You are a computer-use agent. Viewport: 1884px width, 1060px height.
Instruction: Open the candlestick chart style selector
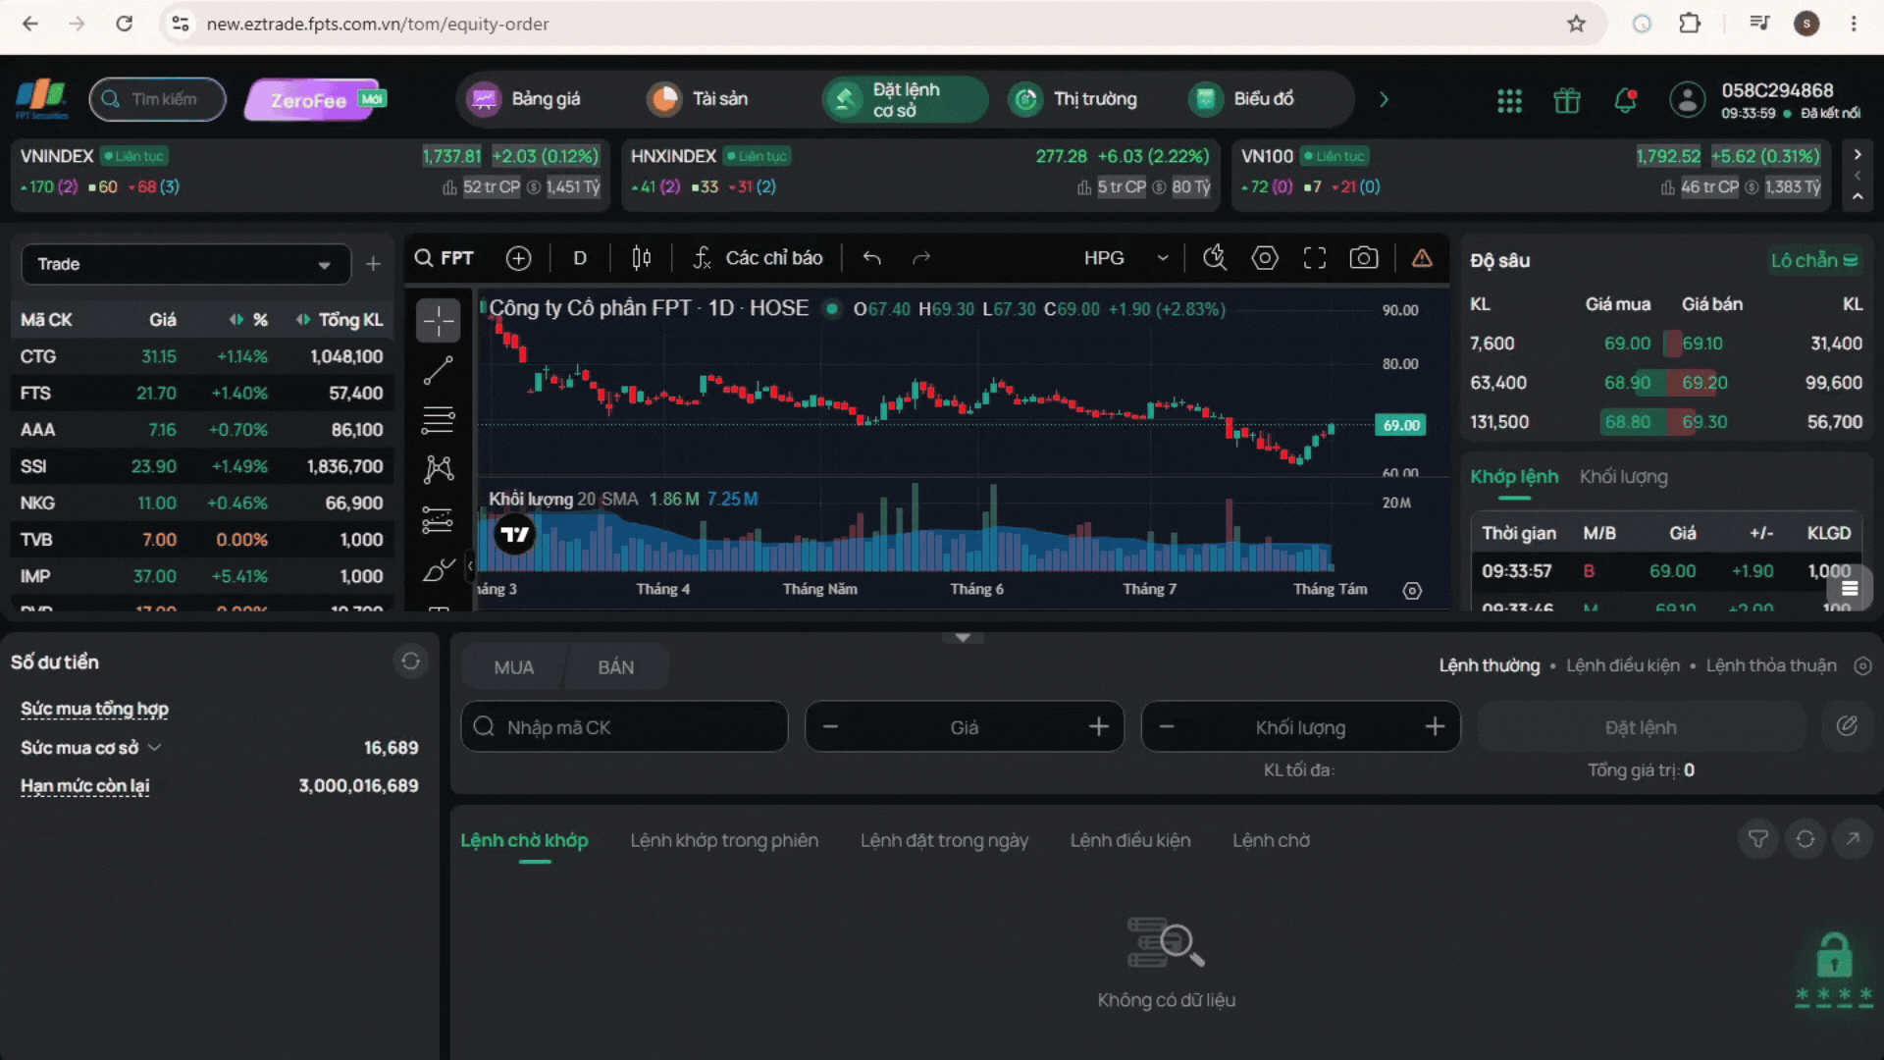pyautogui.click(x=642, y=258)
